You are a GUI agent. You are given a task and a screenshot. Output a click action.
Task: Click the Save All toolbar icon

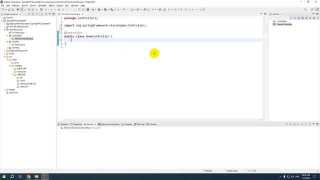pyautogui.click(x=12, y=9)
